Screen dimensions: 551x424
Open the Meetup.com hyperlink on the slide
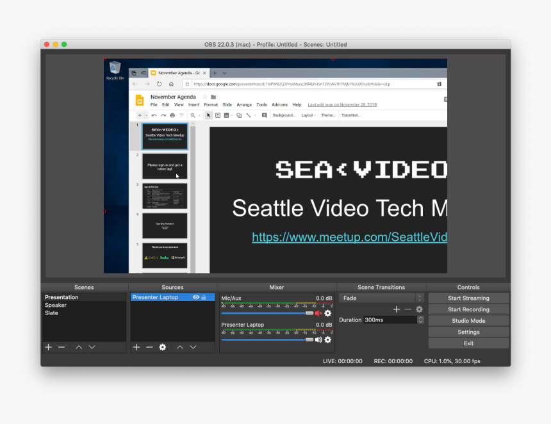[x=349, y=237]
